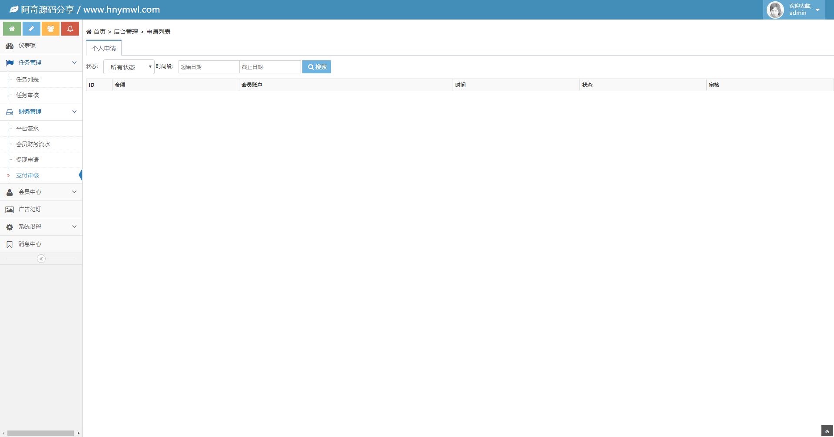Open the admin user dropdown caret

click(817, 10)
